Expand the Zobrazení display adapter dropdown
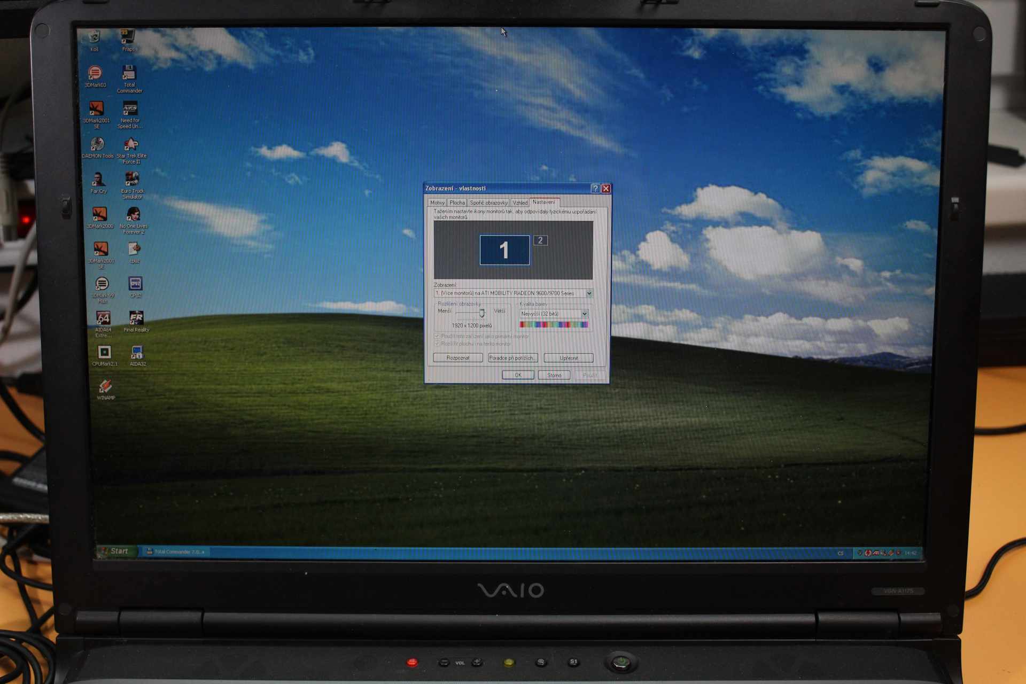This screenshot has height=684, width=1026. pos(589,293)
